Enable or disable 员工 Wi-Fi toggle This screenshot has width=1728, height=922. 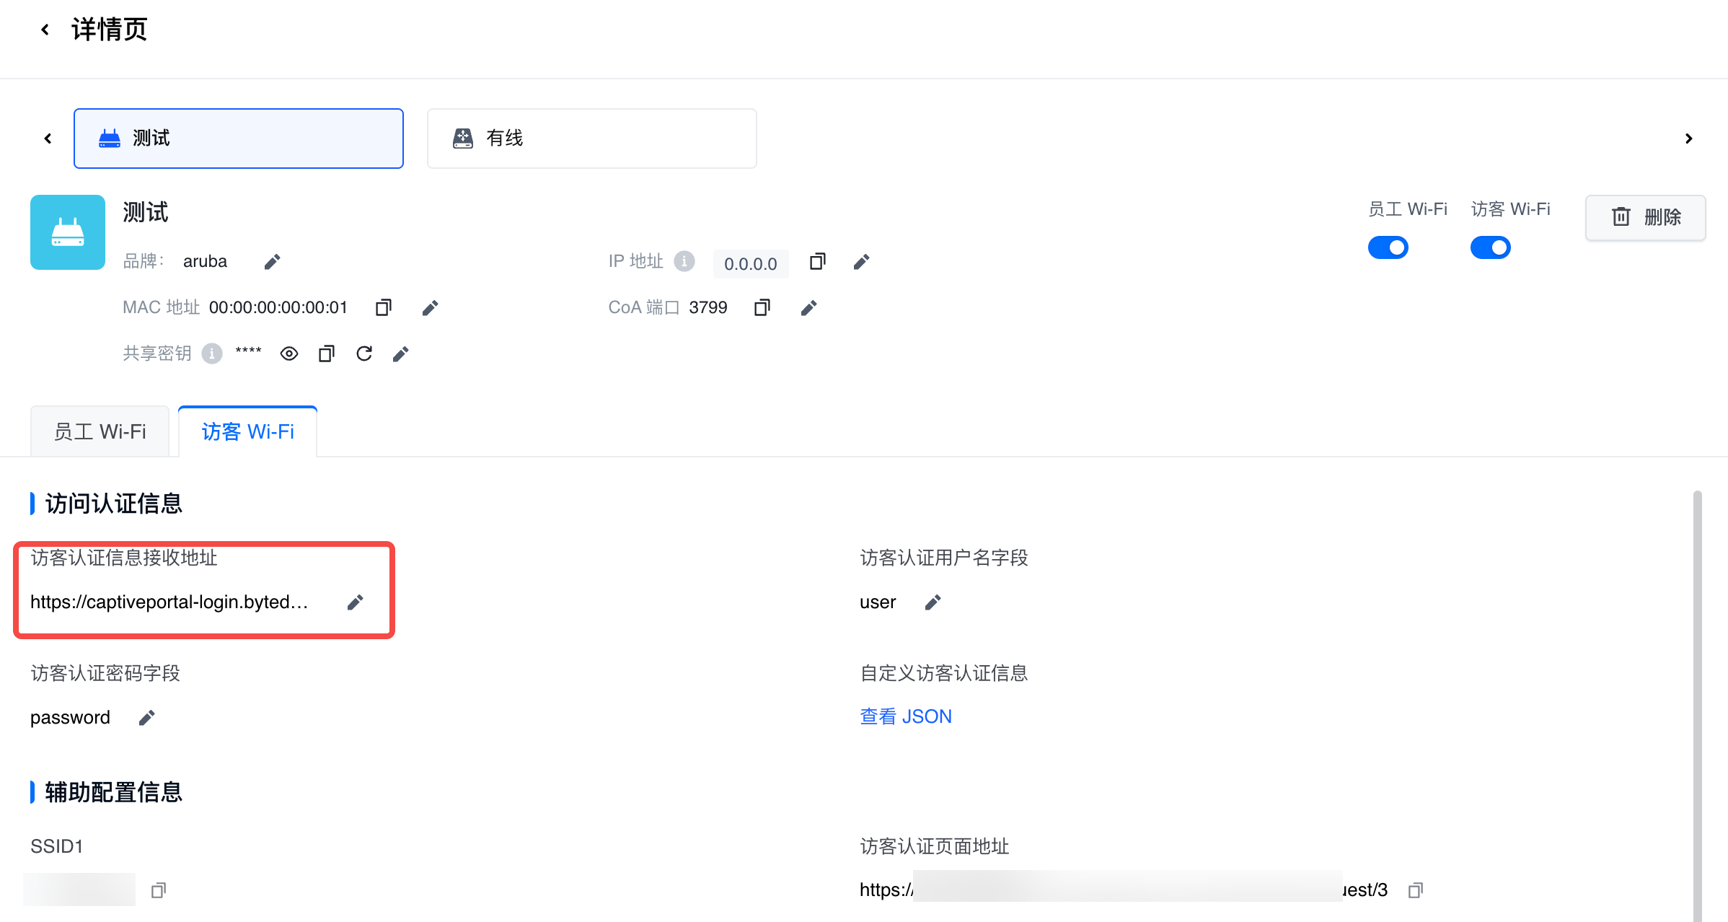point(1388,247)
